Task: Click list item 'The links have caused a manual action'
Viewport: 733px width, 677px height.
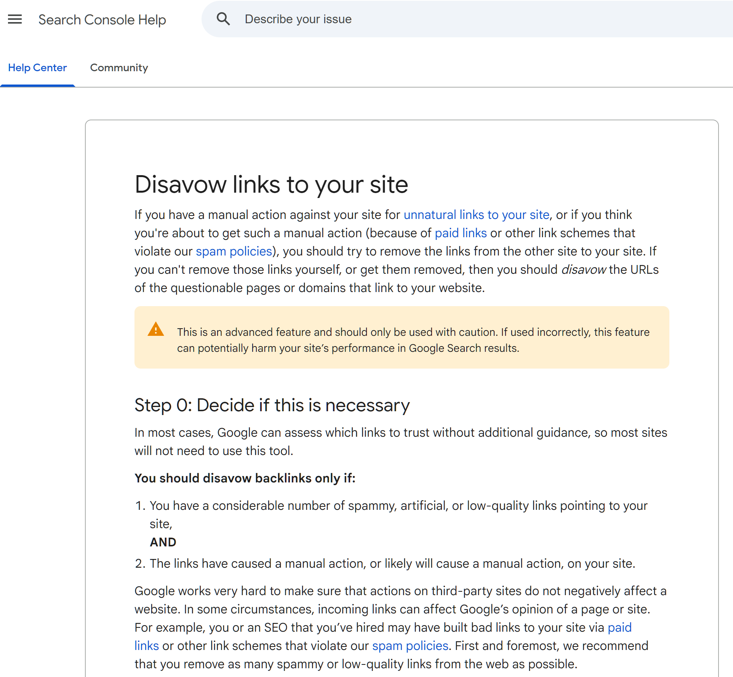Action: (392, 564)
